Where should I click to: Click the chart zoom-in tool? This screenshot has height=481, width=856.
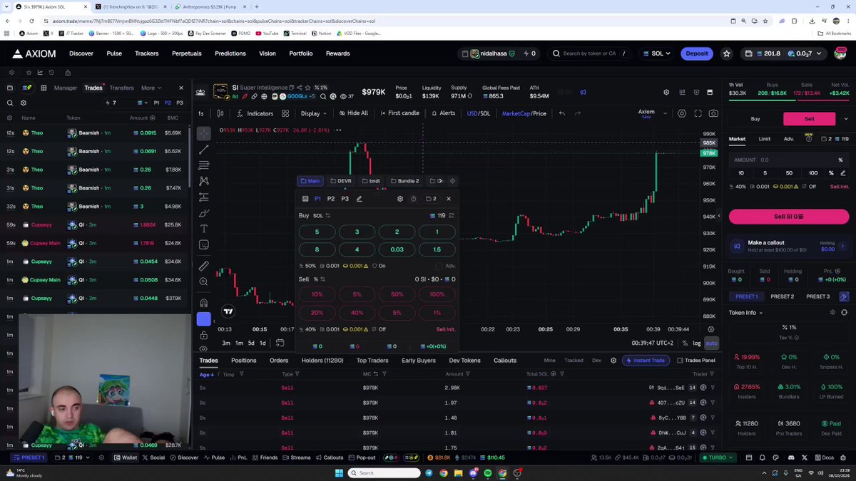click(x=204, y=282)
